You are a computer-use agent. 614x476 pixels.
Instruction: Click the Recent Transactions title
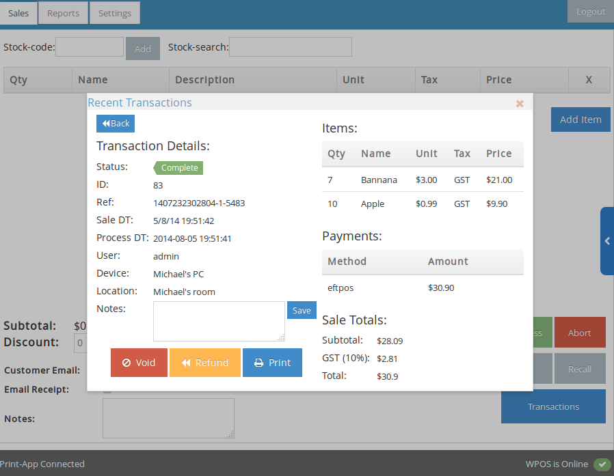[139, 102]
